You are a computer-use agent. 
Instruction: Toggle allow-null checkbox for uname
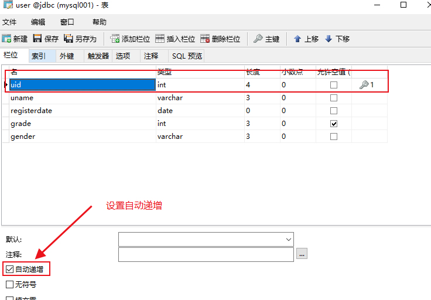coord(334,98)
